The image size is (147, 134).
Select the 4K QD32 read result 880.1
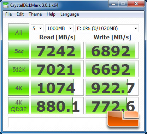(57, 106)
